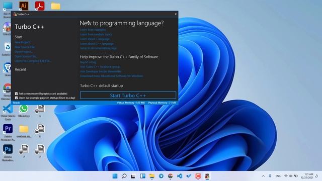Open the Wi-Fi network tray icon
Image resolution: width=322 pixels, height=181 pixels.
click(286, 176)
